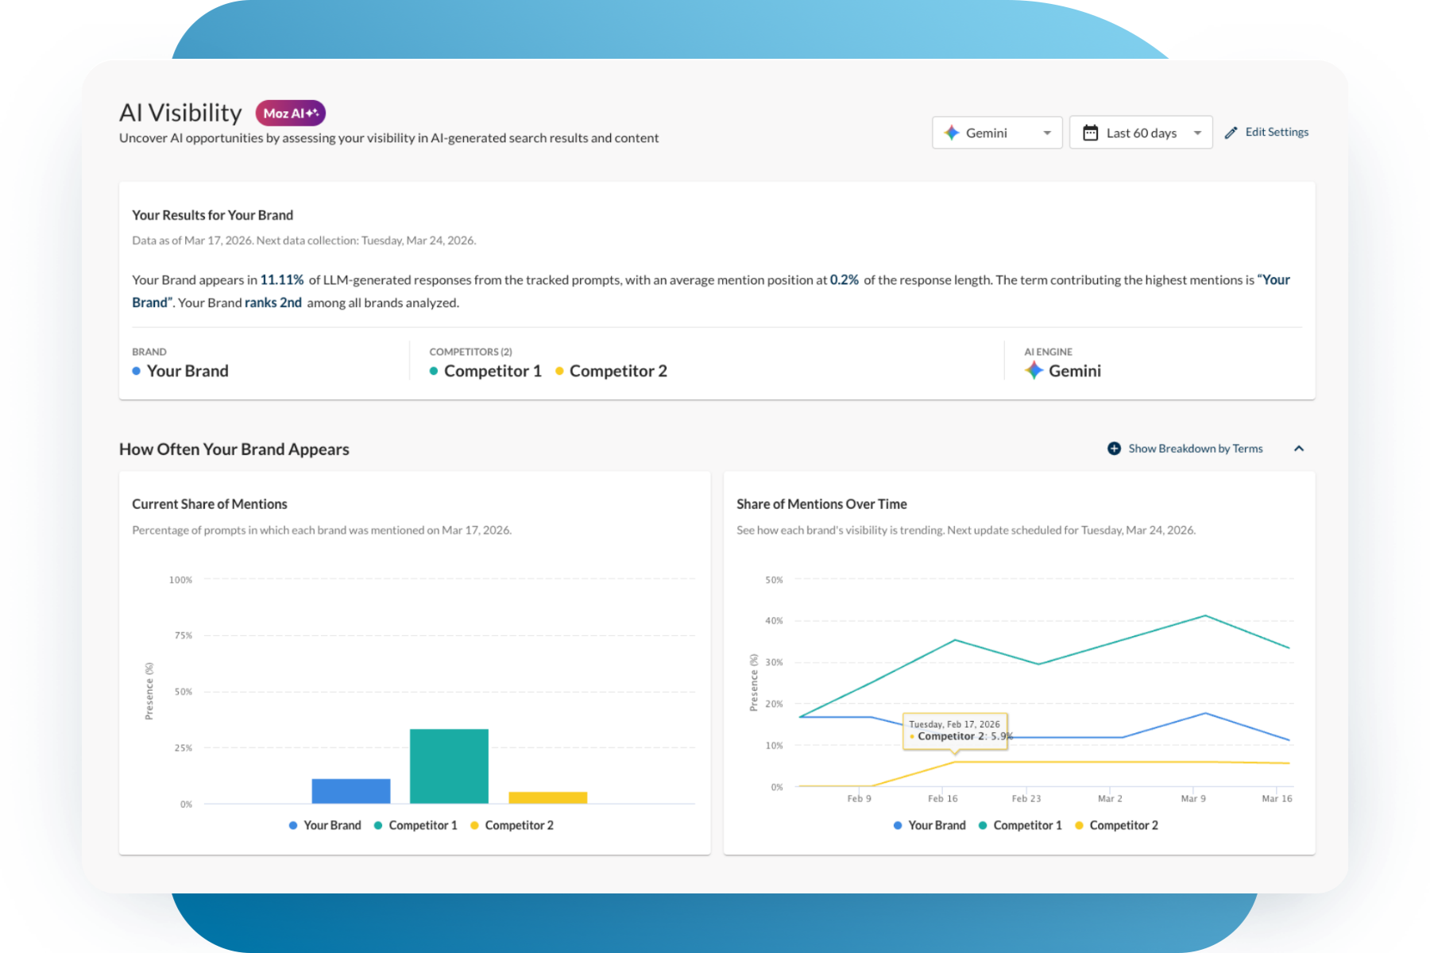Image resolution: width=1430 pixels, height=953 pixels.
Task: Click the "ranks 2nd" link text
Action: coord(273,303)
